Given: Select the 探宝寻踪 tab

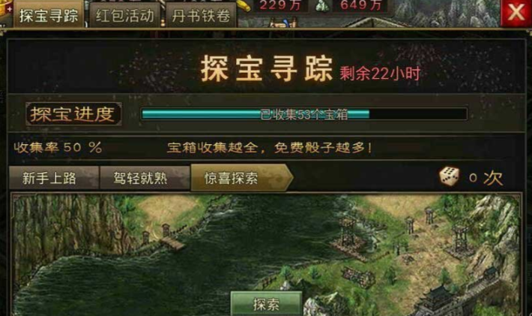Looking at the screenshot, I should pyautogui.click(x=49, y=15).
